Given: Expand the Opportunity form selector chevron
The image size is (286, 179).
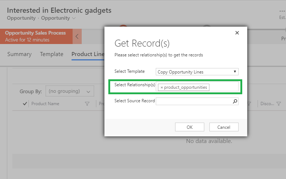Looking at the screenshot, I should [74, 18].
